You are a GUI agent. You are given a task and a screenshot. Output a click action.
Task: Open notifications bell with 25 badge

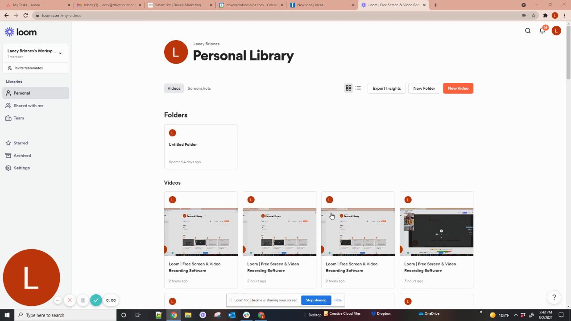point(542,31)
